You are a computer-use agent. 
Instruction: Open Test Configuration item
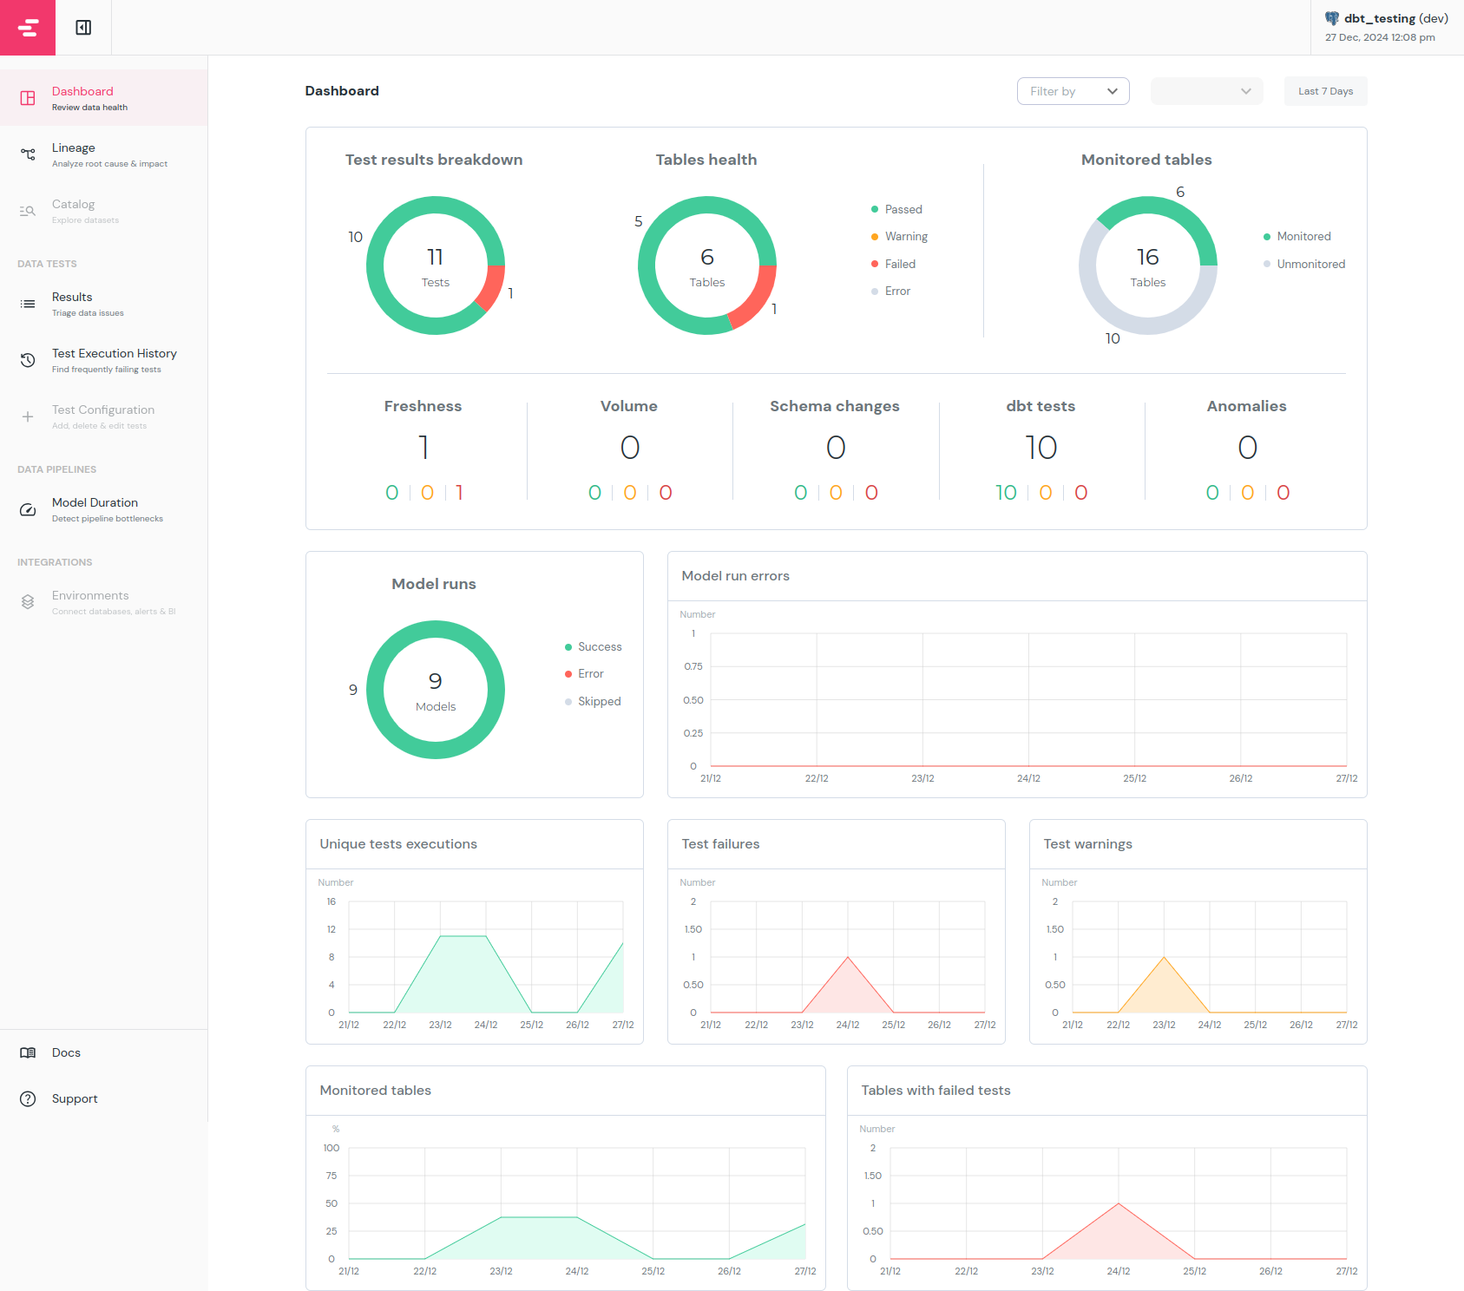pos(103,416)
